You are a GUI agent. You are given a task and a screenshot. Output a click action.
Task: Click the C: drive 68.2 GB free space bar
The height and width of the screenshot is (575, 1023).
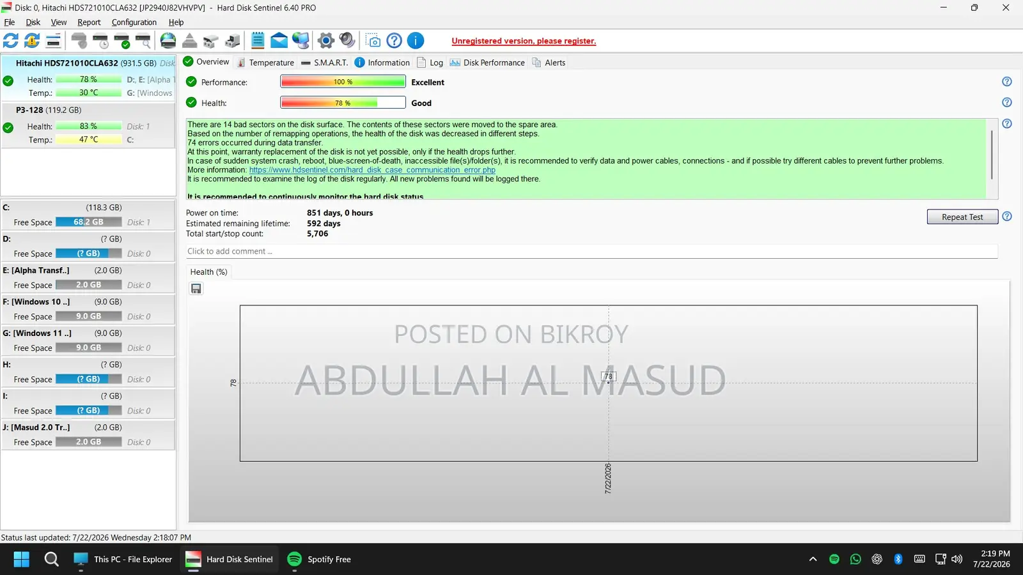(x=88, y=222)
